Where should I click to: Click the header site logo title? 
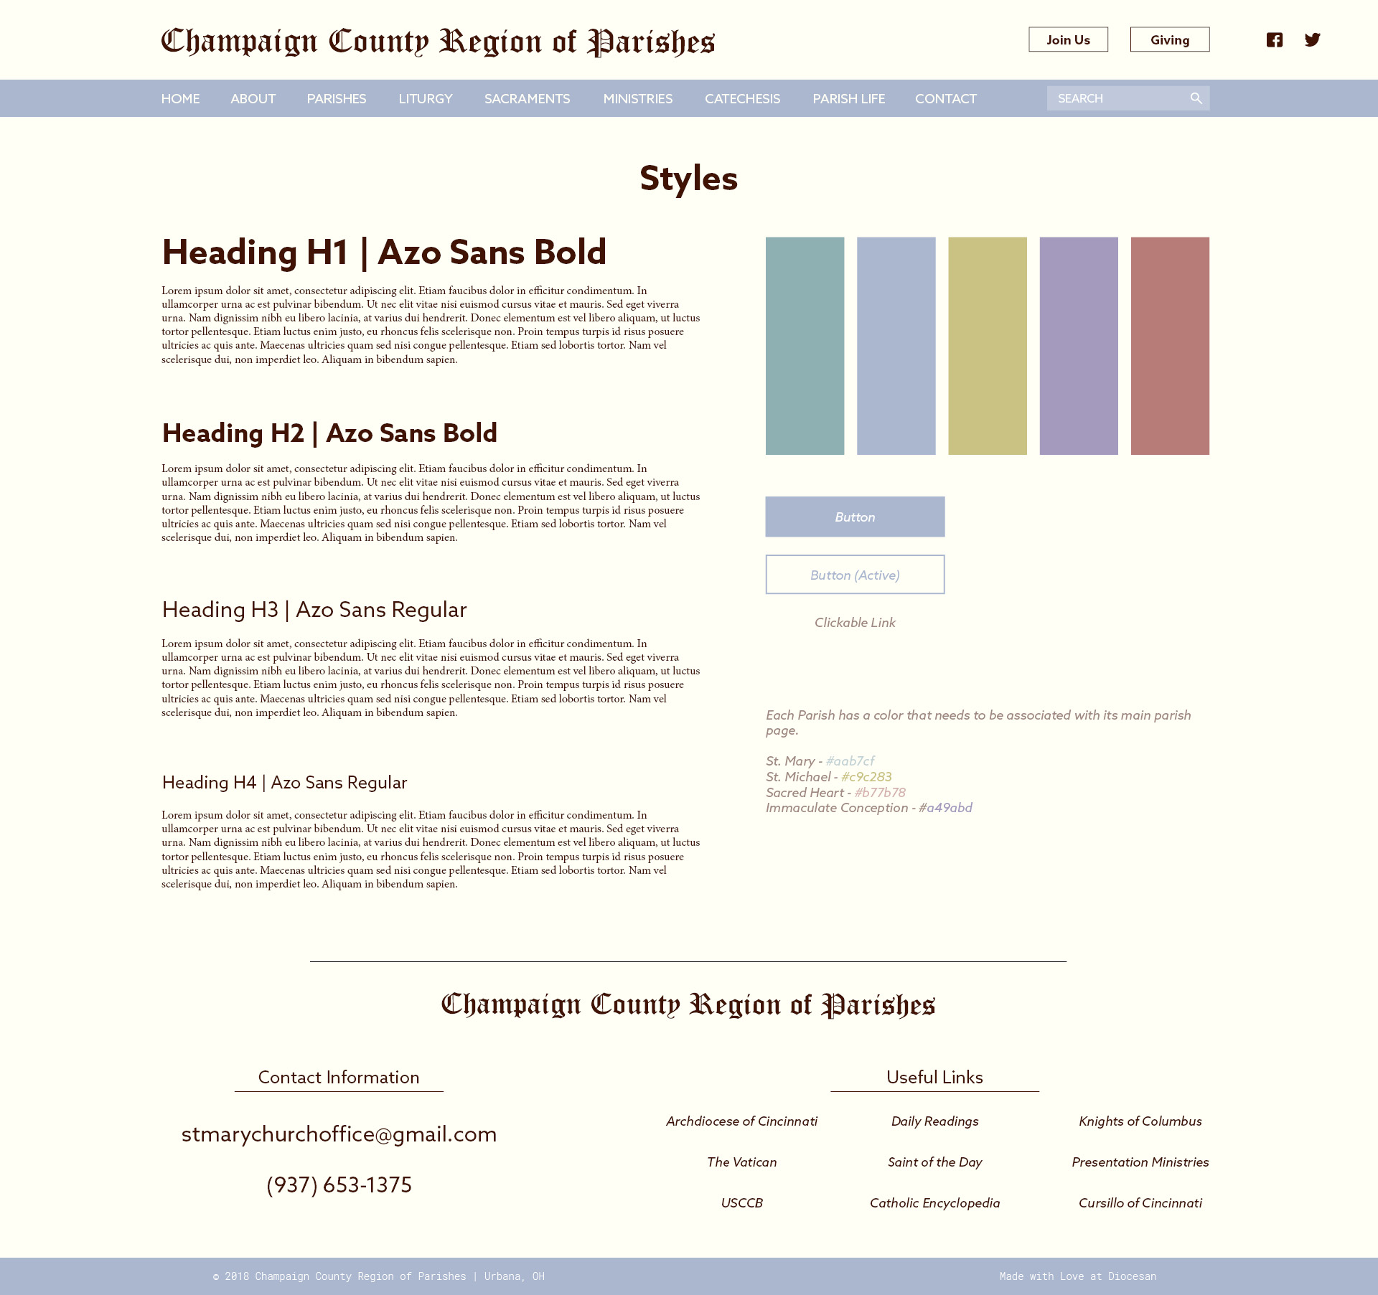pyautogui.click(x=438, y=42)
